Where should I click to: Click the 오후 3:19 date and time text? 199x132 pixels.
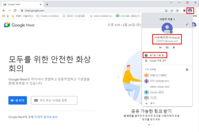(124, 25)
